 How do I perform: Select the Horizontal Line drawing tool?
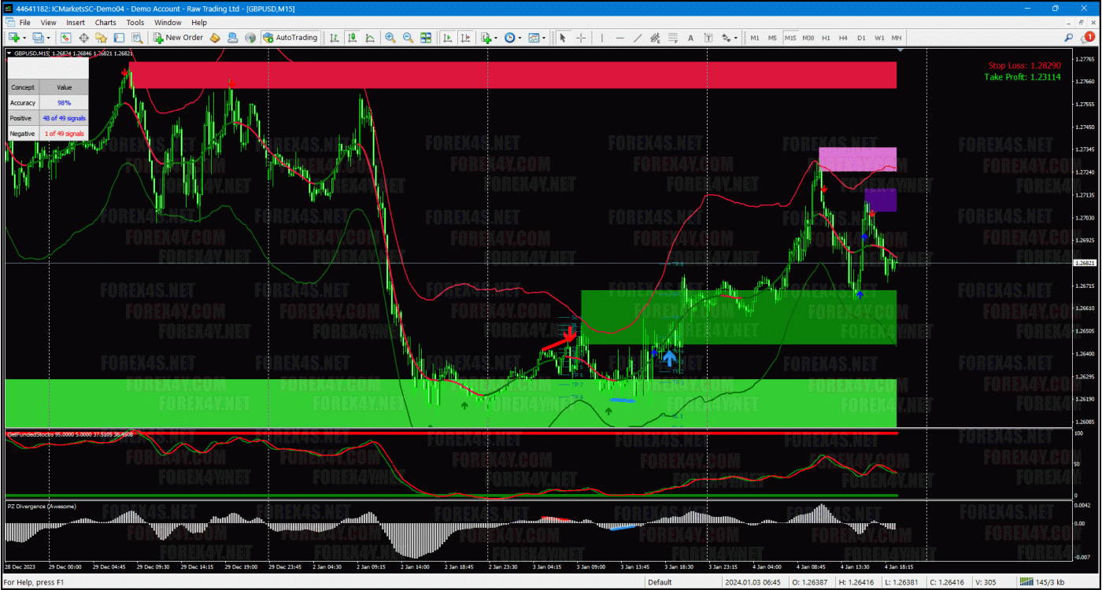pos(619,37)
